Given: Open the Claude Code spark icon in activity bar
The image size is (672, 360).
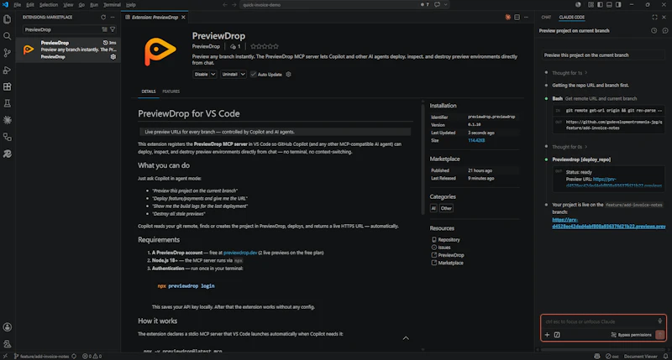Looking at the screenshot, I should coord(7,120).
